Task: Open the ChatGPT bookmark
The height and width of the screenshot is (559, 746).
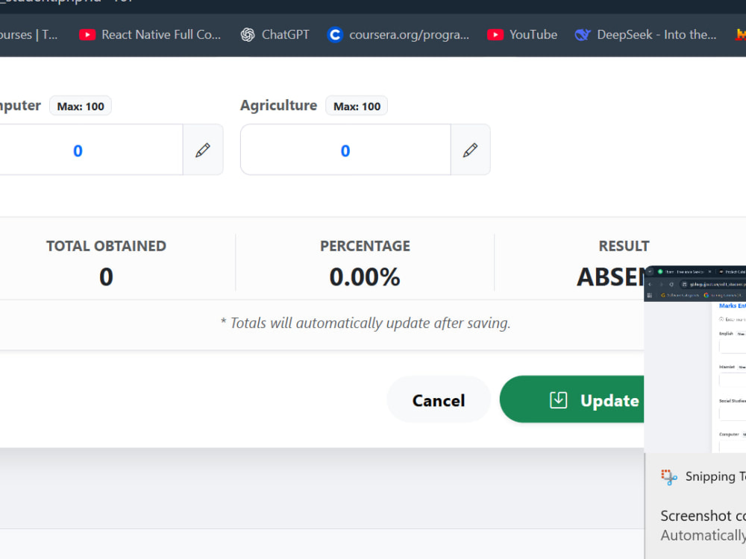Action: click(275, 35)
